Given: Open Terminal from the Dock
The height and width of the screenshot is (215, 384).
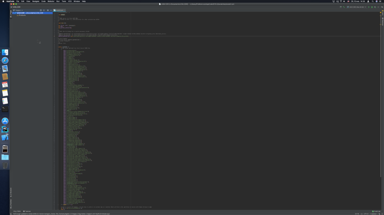Looking at the screenshot, I should [5, 109].
